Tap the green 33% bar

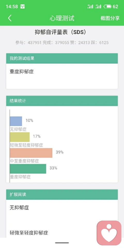tap(28, 169)
